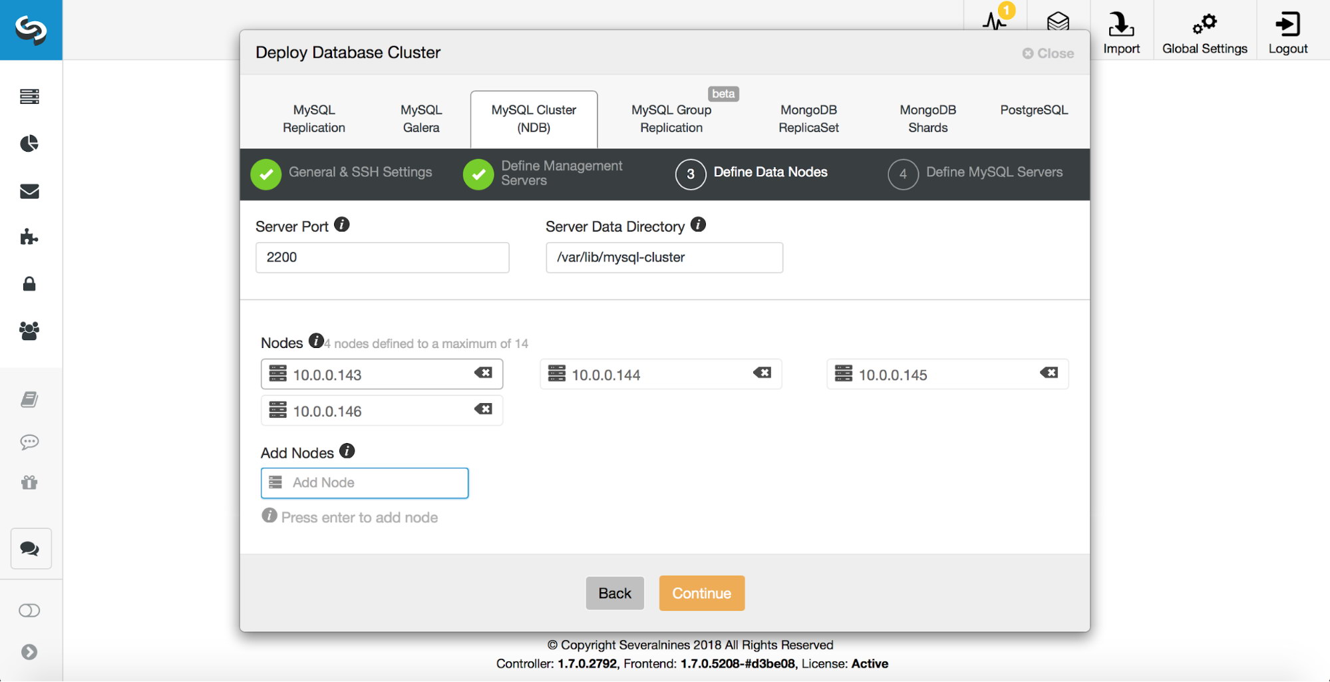The height and width of the screenshot is (682, 1330).
Task: Select step 3 Define Data Nodes
Action: pos(751,174)
